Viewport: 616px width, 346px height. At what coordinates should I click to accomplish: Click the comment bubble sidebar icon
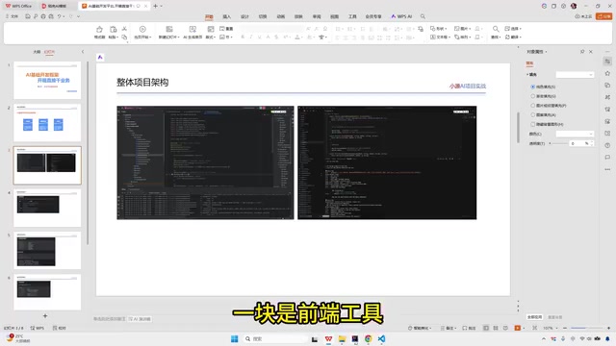(607, 158)
